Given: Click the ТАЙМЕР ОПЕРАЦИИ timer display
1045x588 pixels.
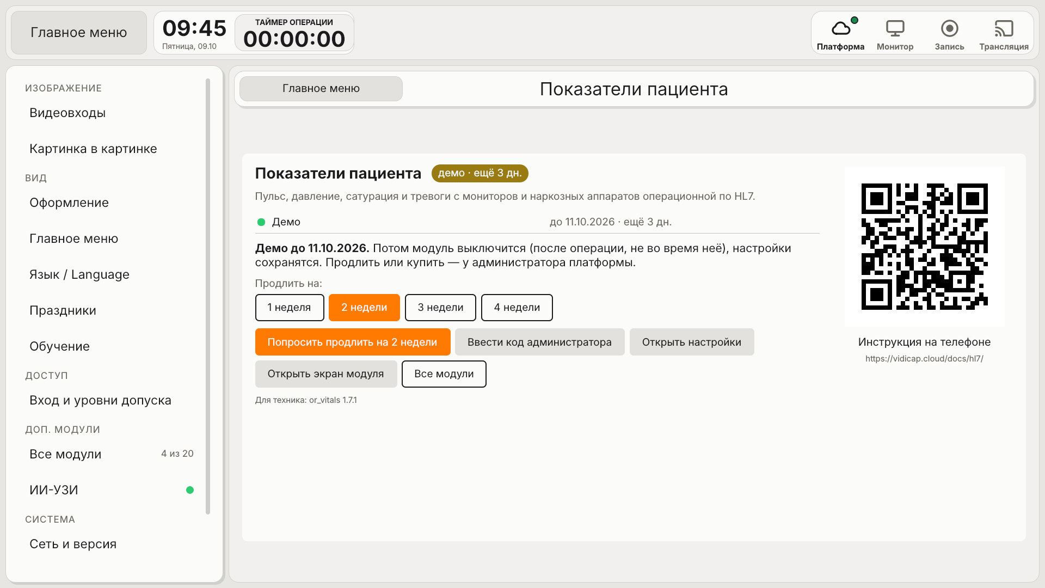Looking at the screenshot, I should tap(294, 33).
